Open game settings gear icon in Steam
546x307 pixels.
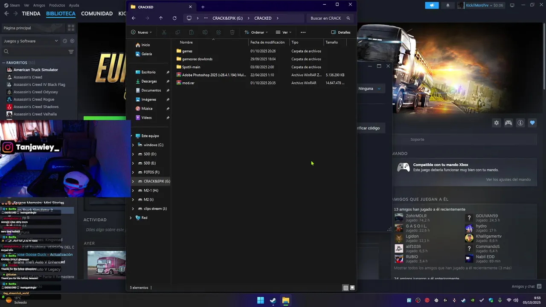coord(497,123)
